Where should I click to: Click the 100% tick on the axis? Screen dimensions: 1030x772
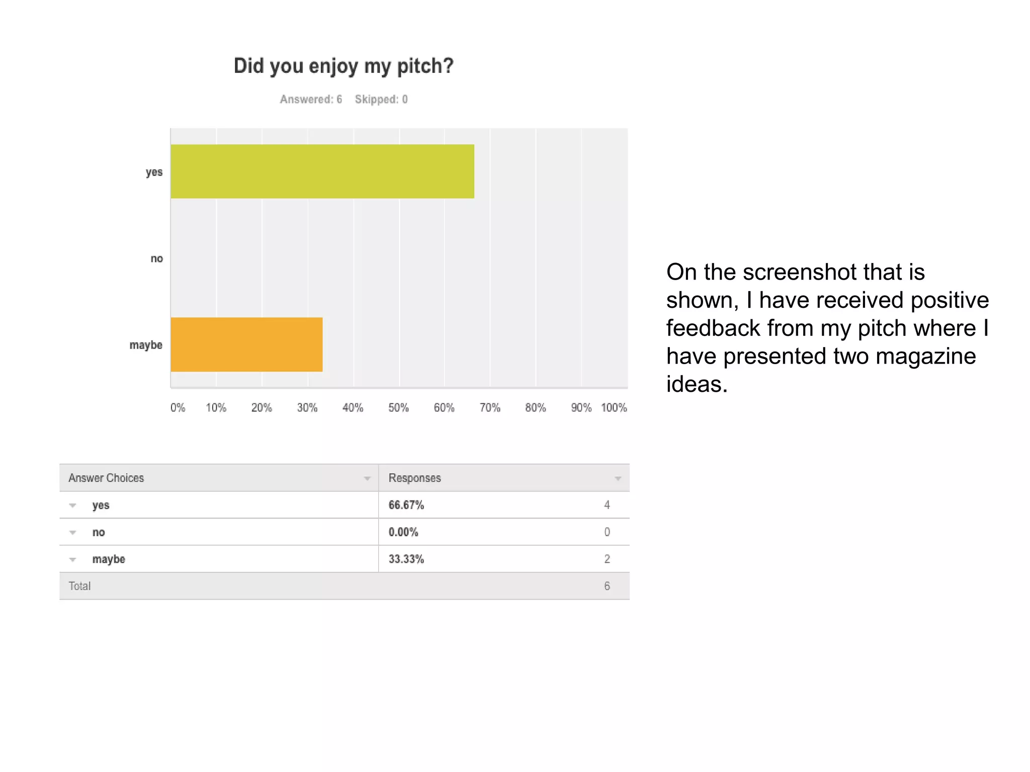(x=614, y=407)
